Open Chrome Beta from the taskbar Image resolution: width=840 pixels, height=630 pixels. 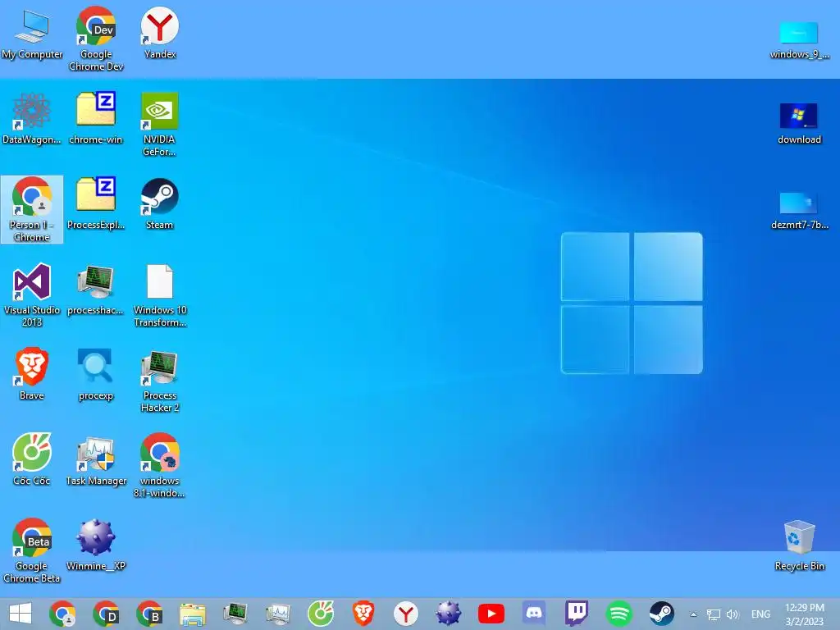click(x=149, y=614)
